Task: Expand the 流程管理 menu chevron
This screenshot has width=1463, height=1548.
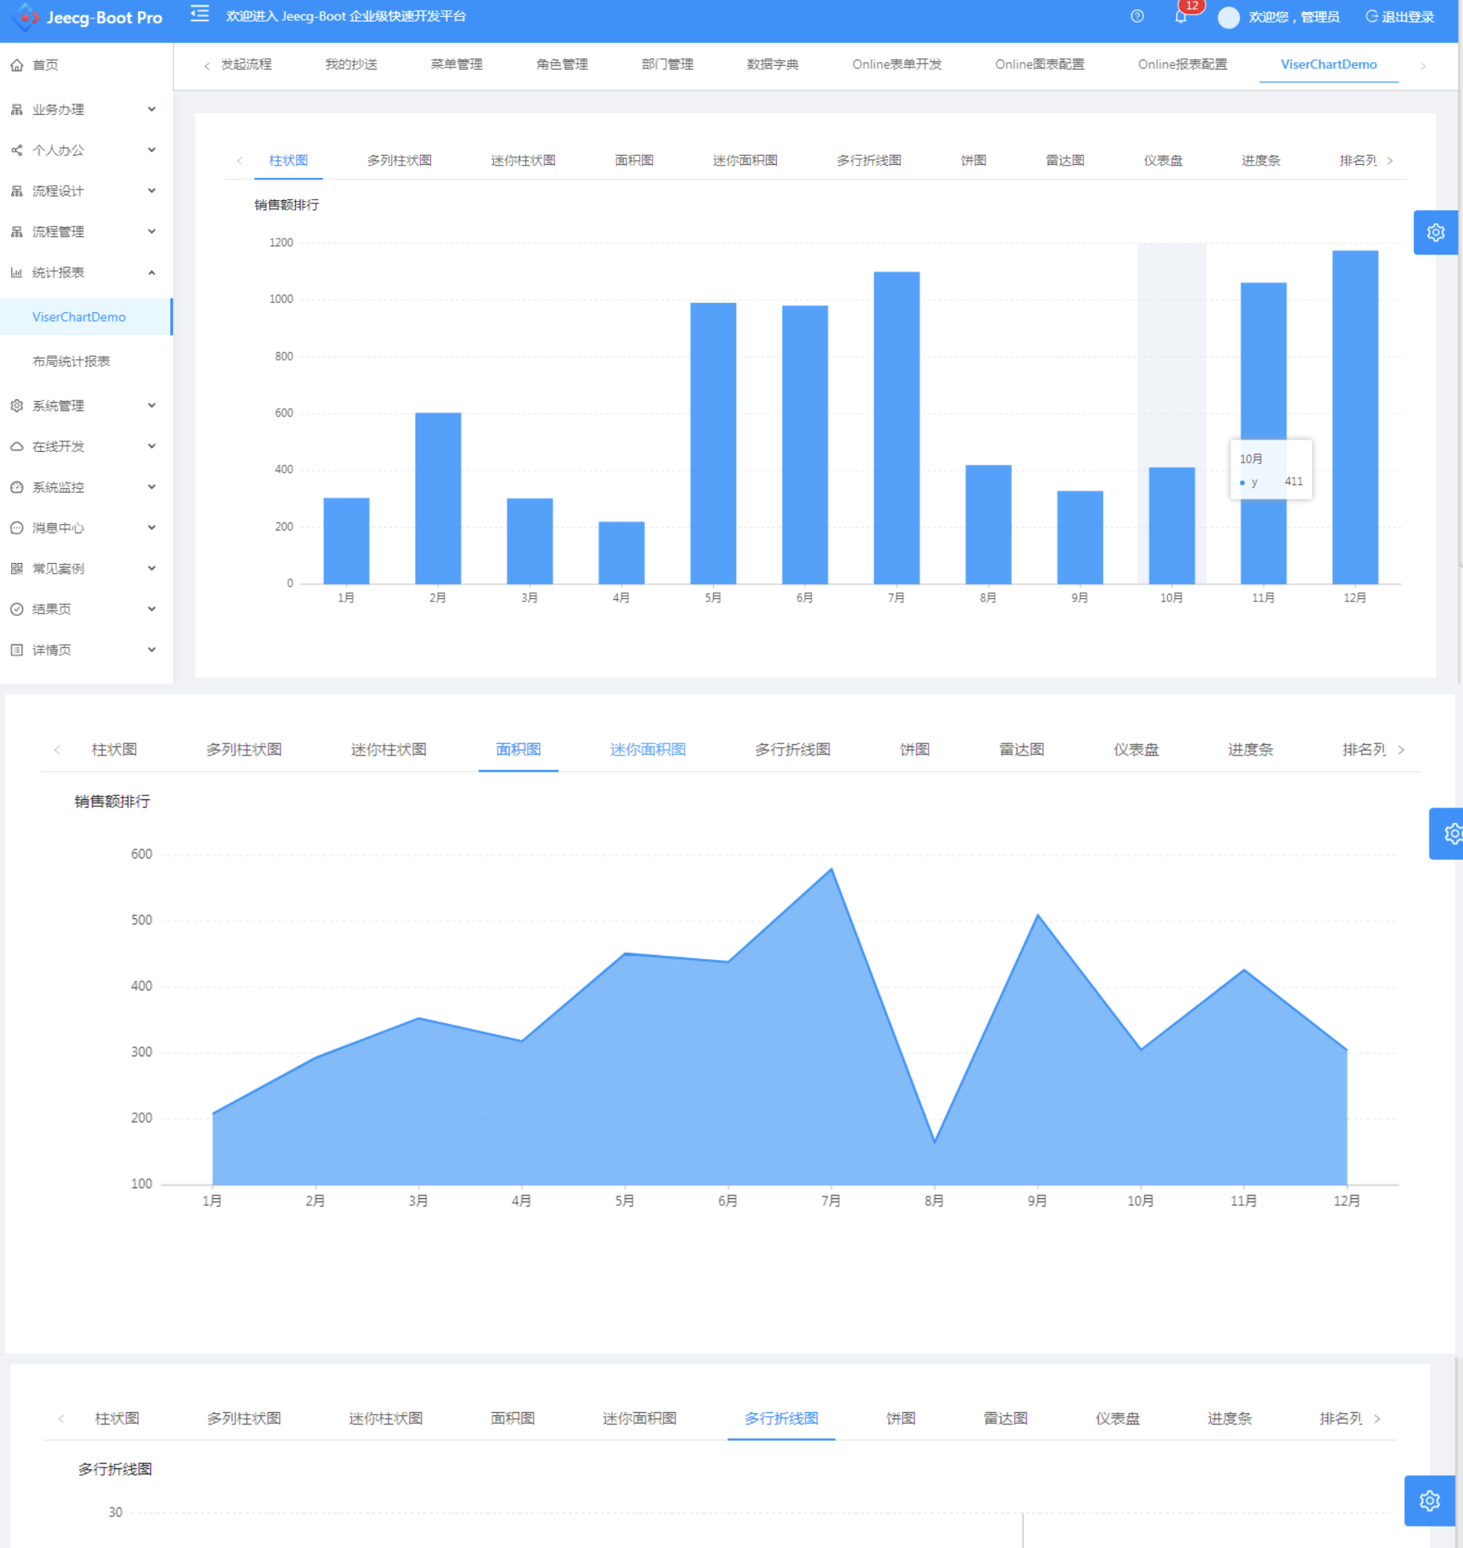Action: pos(151,231)
